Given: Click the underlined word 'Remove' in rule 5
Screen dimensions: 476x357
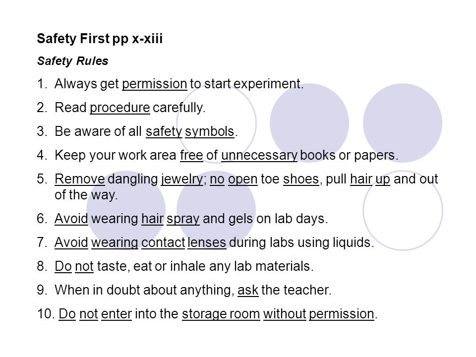Looking at the screenshot, I should [80, 179].
